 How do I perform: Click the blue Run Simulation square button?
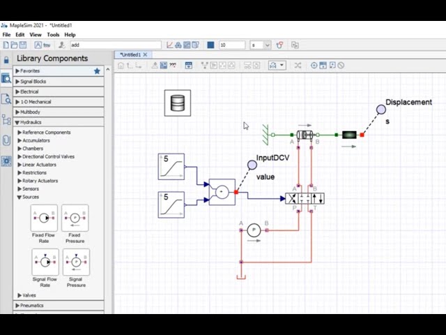pos(210,45)
